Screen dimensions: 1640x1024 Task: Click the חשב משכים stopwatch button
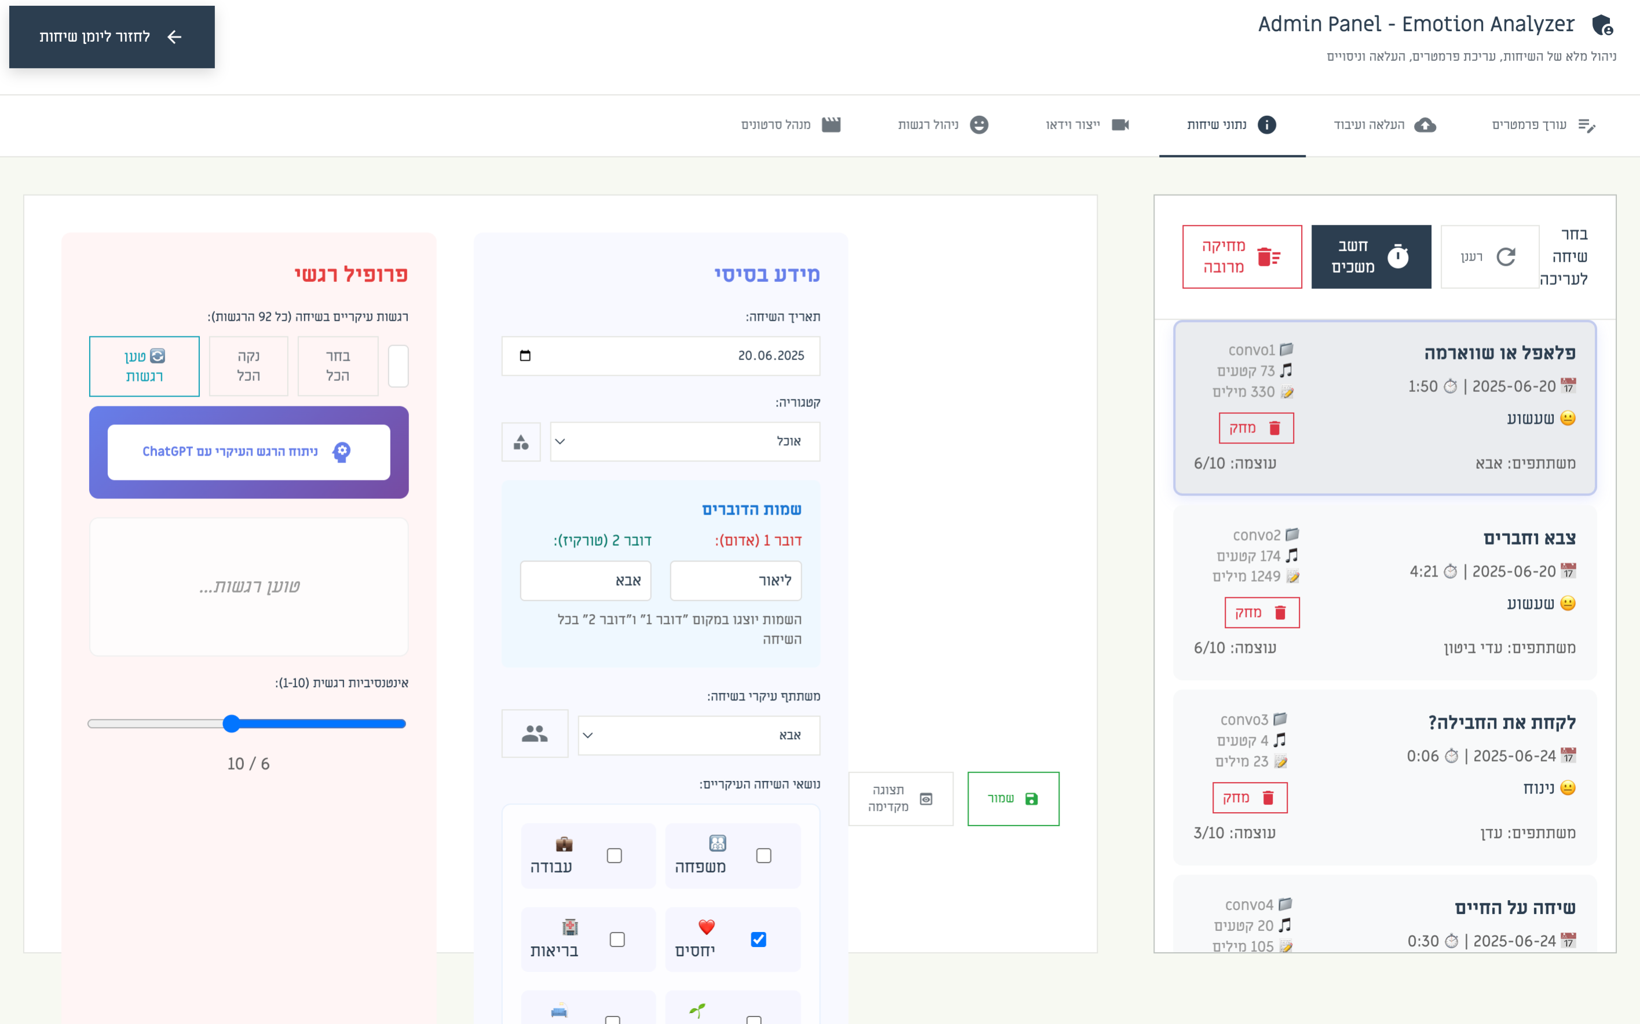[x=1370, y=256]
